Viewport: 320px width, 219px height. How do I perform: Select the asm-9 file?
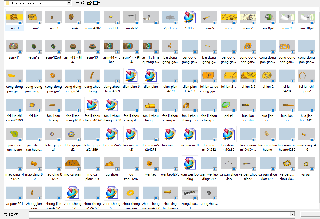tap(287, 20)
